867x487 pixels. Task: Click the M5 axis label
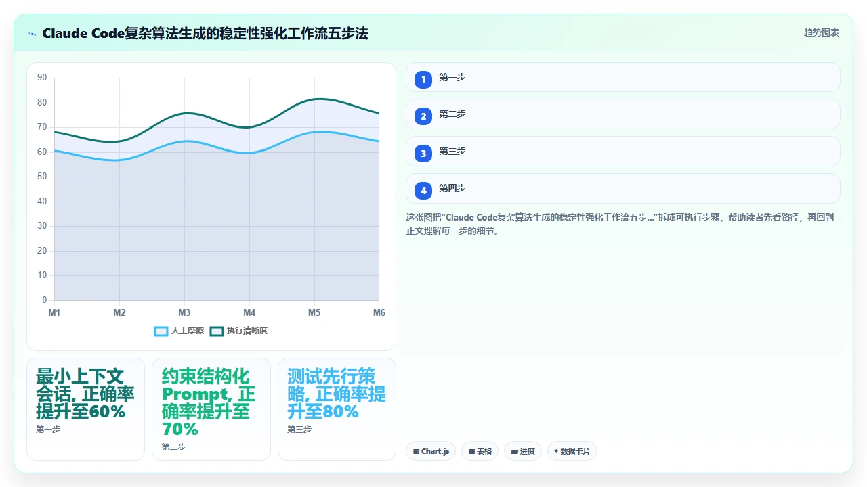click(314, 312)
